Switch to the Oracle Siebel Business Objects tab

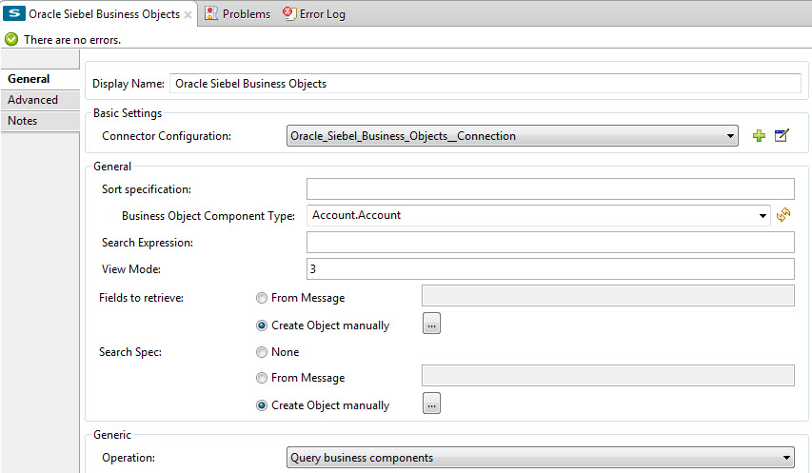[x=104, y=14]
